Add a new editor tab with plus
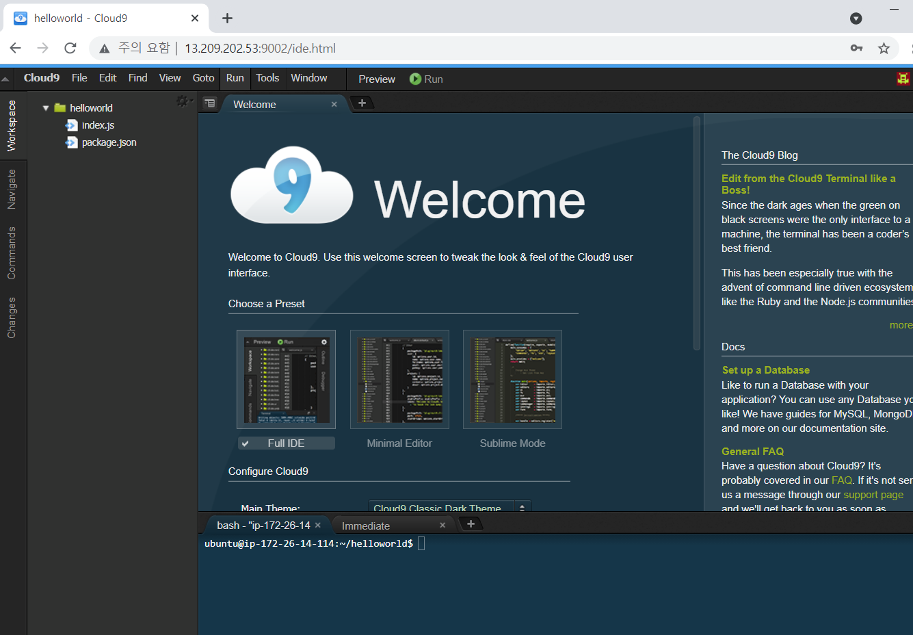The height and width of the screenshot is (635, 913). click(362, 103)
